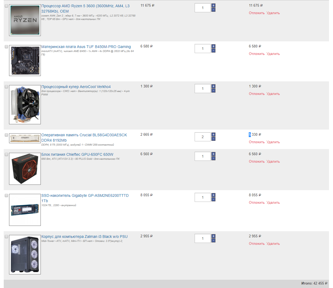This screenshot has height=288, width=333.
Task: Increase quantity of Gigabyte SSD 1Tb
Action: pyautogui.click(x=213, y=195)
